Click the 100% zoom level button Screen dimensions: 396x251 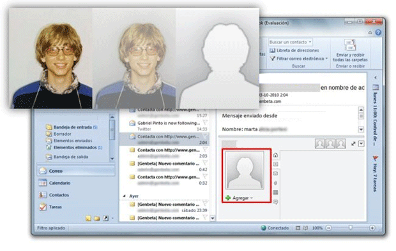tap(317, 228)
